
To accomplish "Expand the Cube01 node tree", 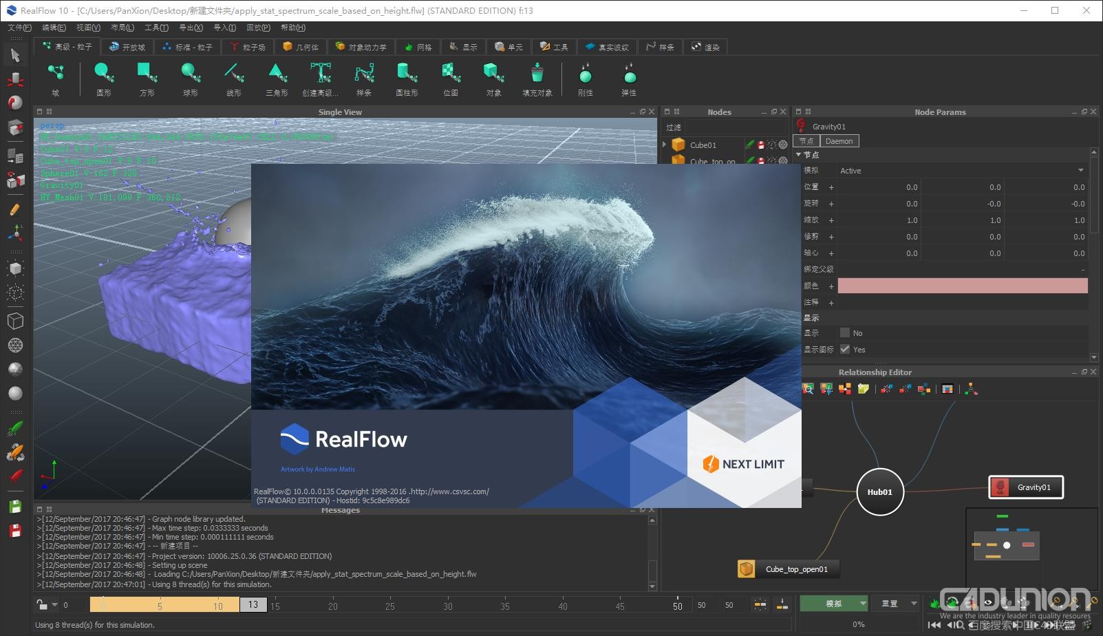I will click(x=665, y=145).
